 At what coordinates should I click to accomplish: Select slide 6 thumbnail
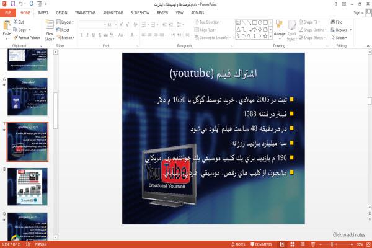click(27, 97)
